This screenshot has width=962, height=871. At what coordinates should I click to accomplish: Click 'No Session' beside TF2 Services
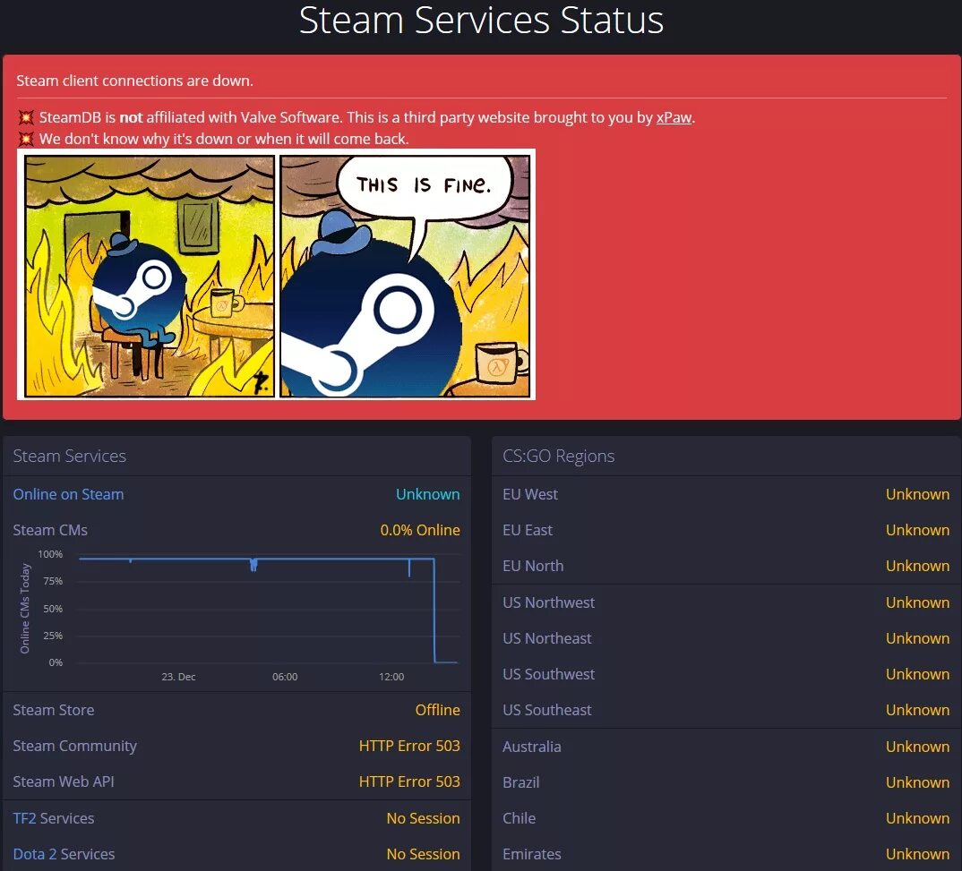pyautogui.click(x=423, y=818)
